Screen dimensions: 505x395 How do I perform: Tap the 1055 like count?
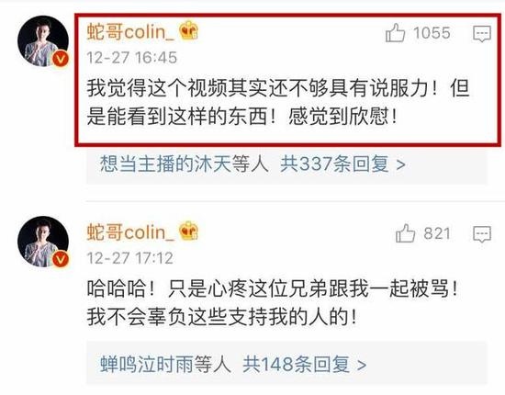pyautogui.click(x=432, y=33)
